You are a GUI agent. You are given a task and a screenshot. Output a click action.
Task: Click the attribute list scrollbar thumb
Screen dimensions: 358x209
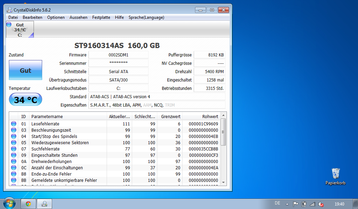tap(223, 132)
